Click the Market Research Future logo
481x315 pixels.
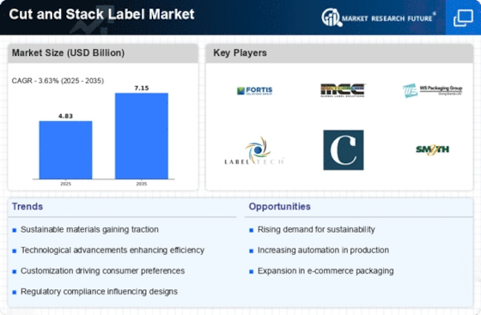point(379,17)
